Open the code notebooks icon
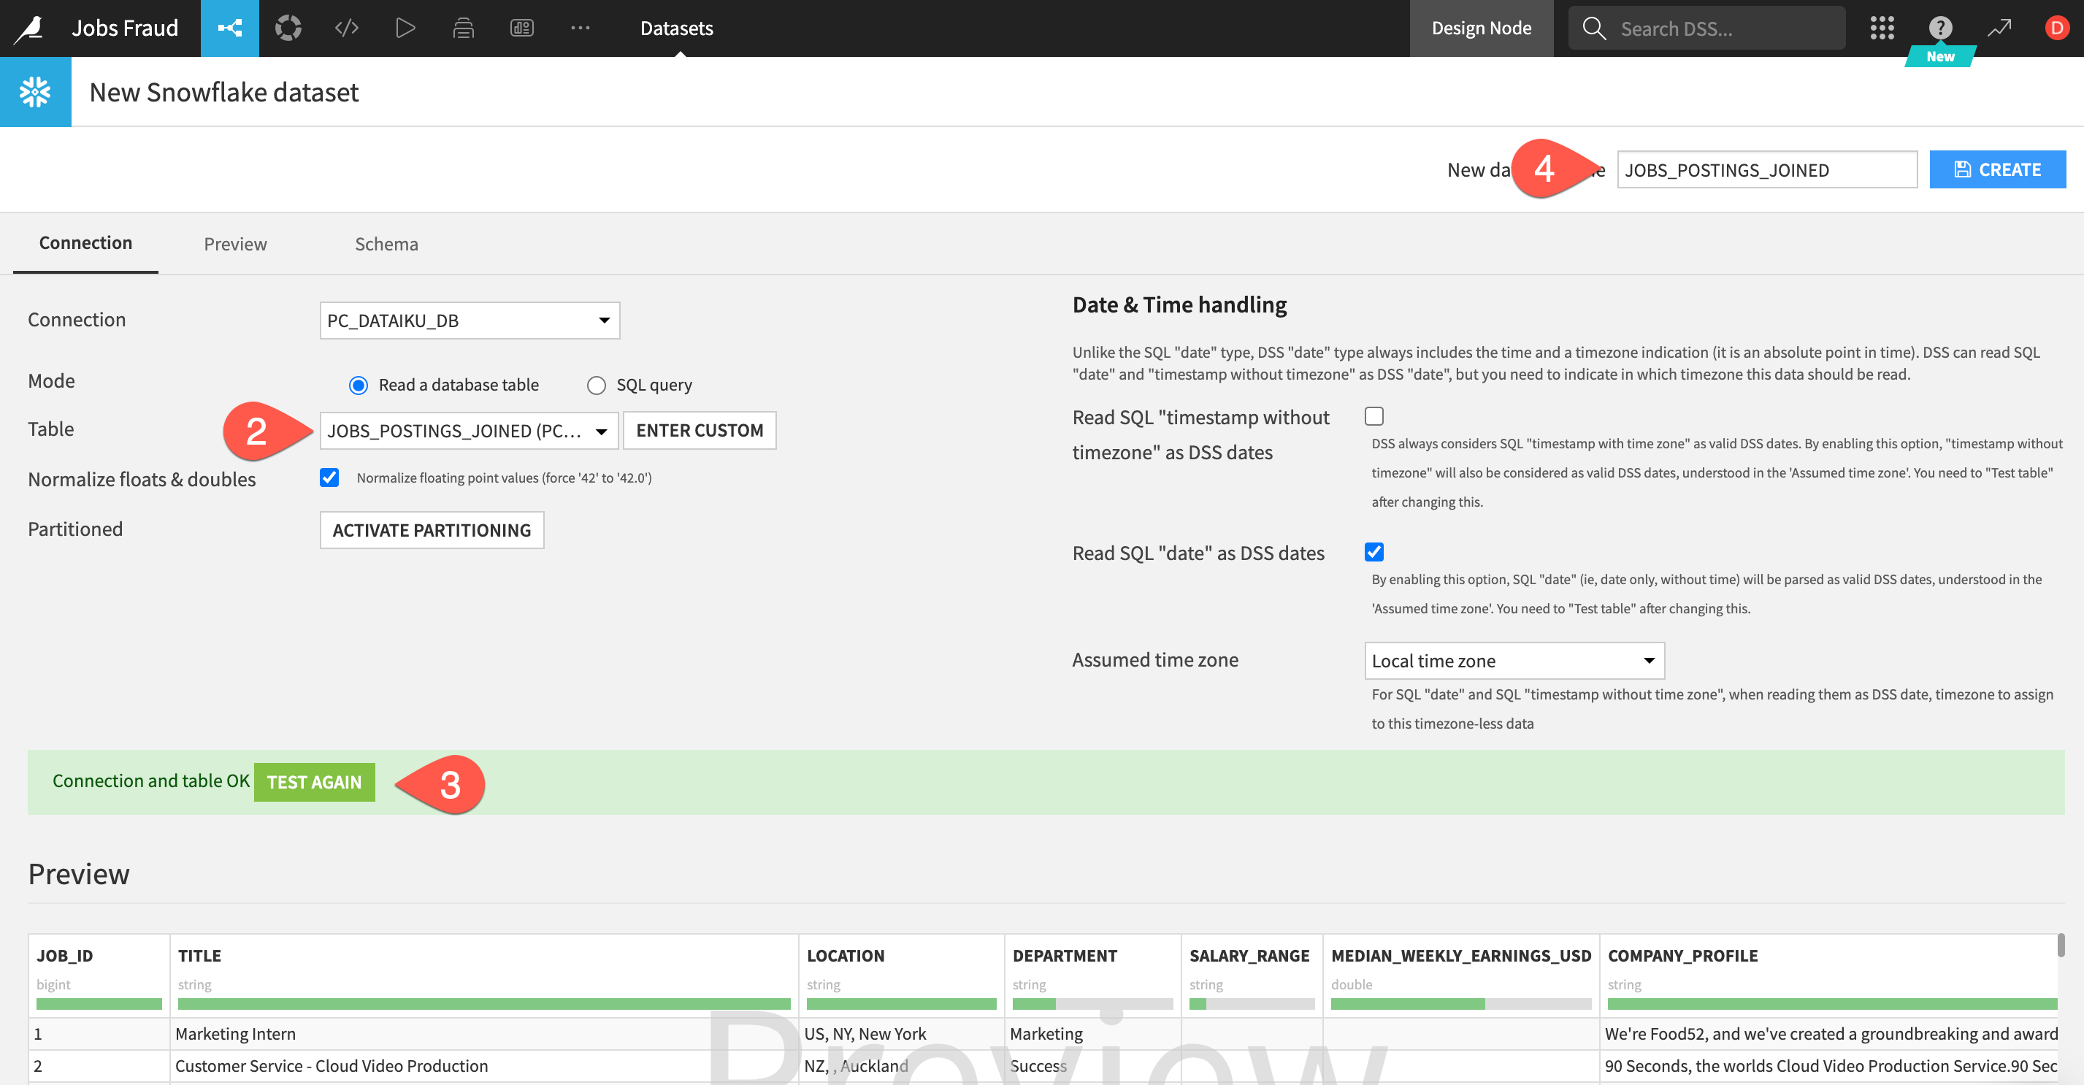Screen dimensions: 2084x1085 point(346,28)
